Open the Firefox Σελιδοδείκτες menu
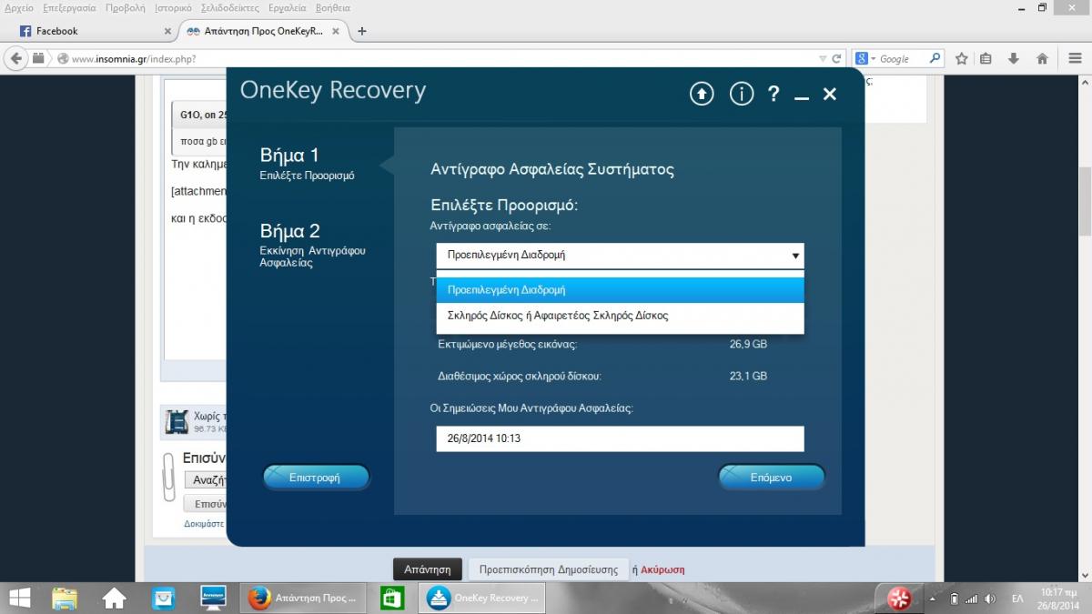1092x614 pixels. 229,7
